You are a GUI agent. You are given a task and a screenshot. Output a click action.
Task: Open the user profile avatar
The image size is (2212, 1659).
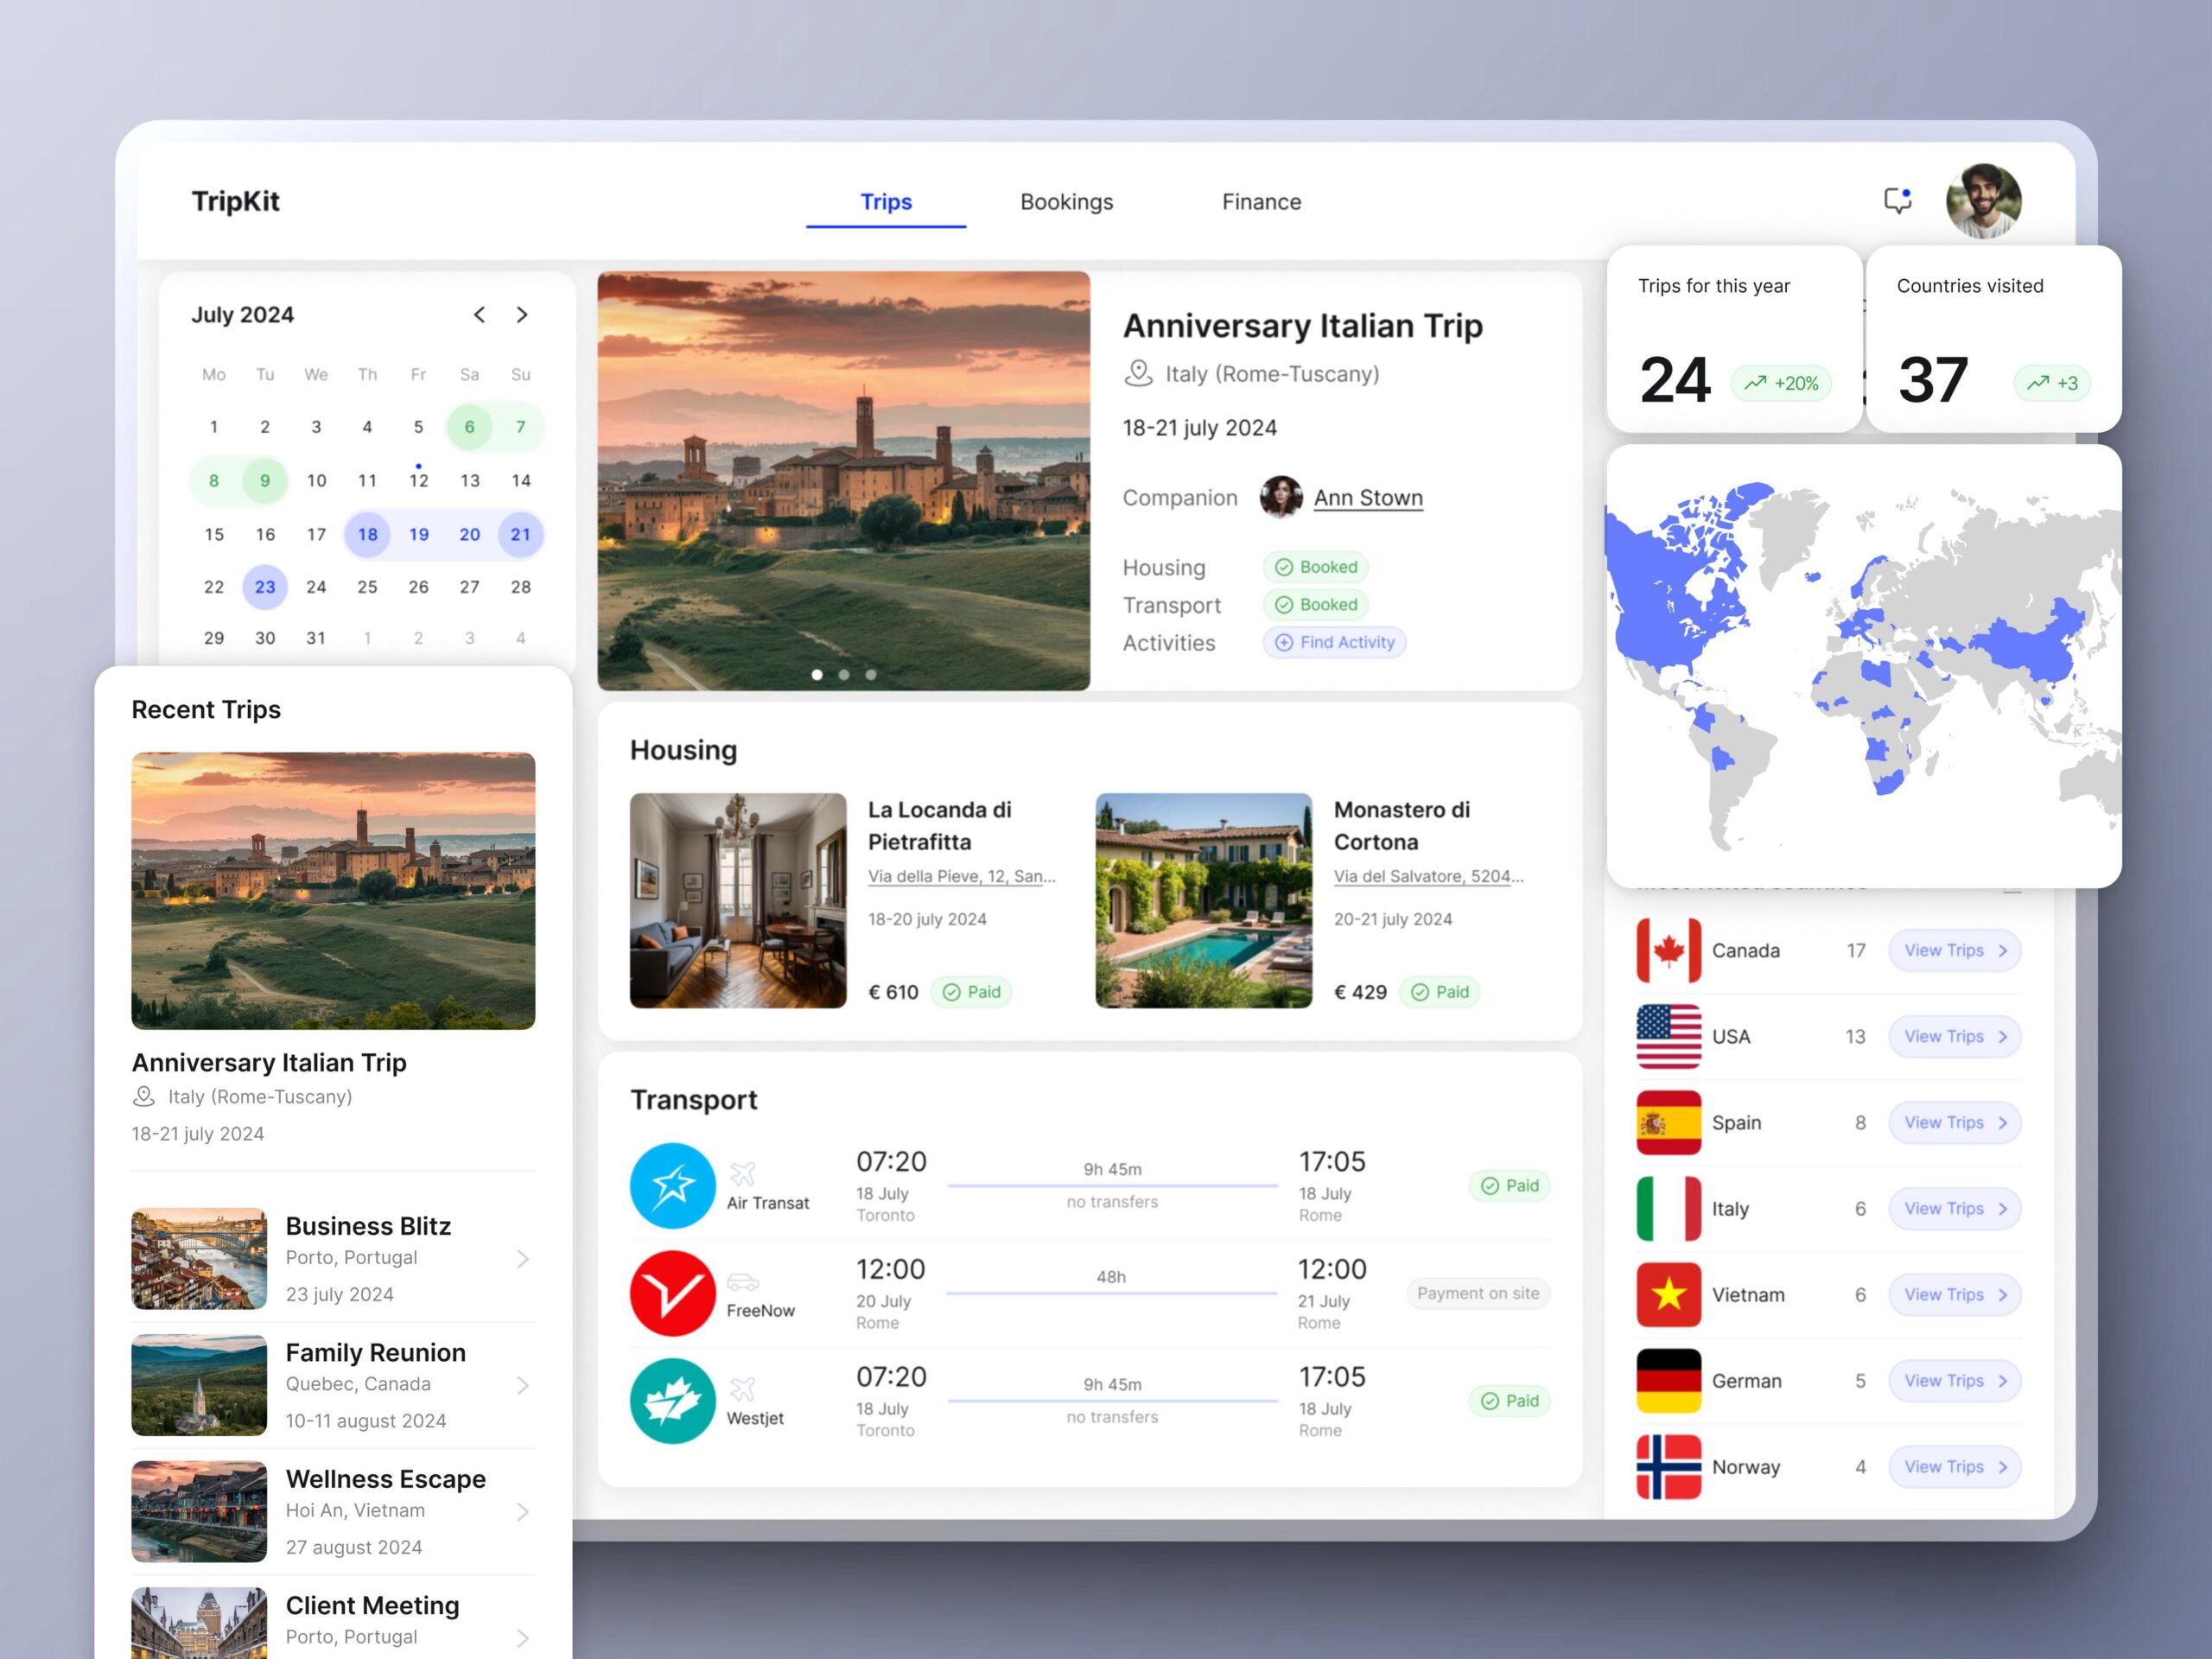pos(1984,201)
